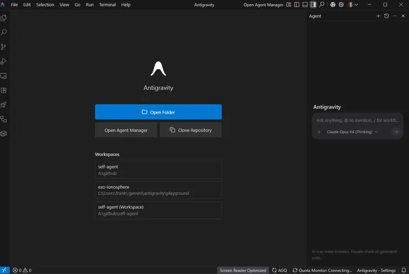Open the Selection menu

pos(45,4)
